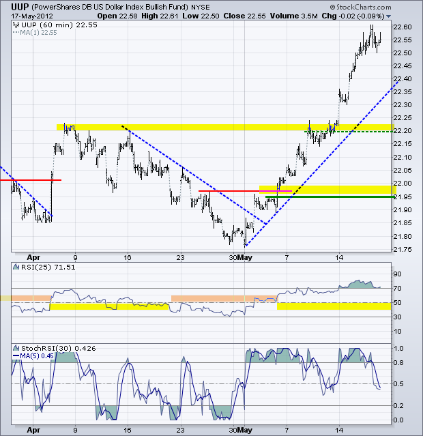Click the MA(5) 0.45 legend text
This screenshot has width=423, height=436.
click(x=37, y=355)
